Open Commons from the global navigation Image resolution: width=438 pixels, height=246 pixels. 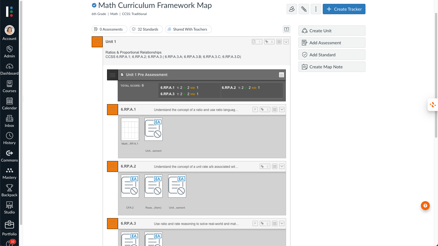9,156
